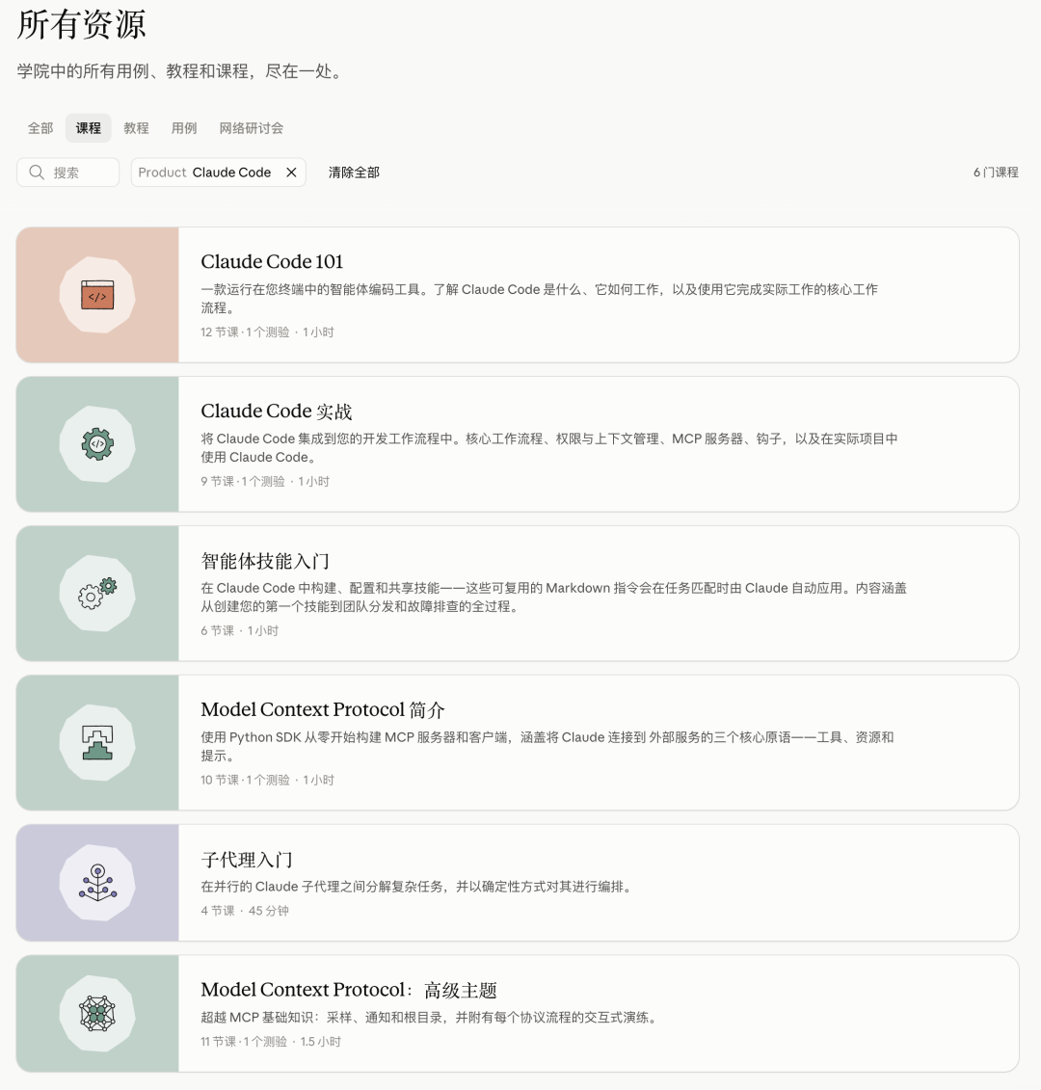The image size is (1041, 1090).
Task: Click description starting 在 Claude Code 中构建
Action: click(x=553, y=598)
